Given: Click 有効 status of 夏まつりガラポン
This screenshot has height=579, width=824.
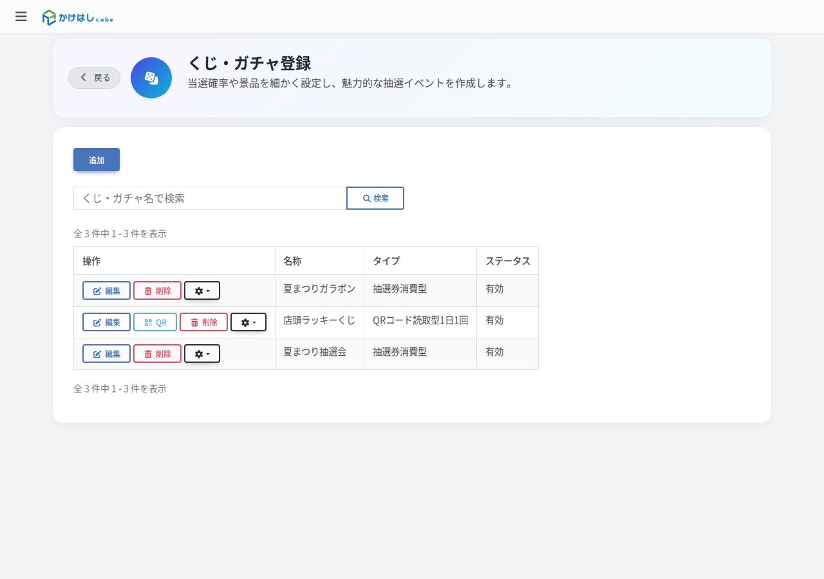Looking at the screenshot, I should [507, 289].
